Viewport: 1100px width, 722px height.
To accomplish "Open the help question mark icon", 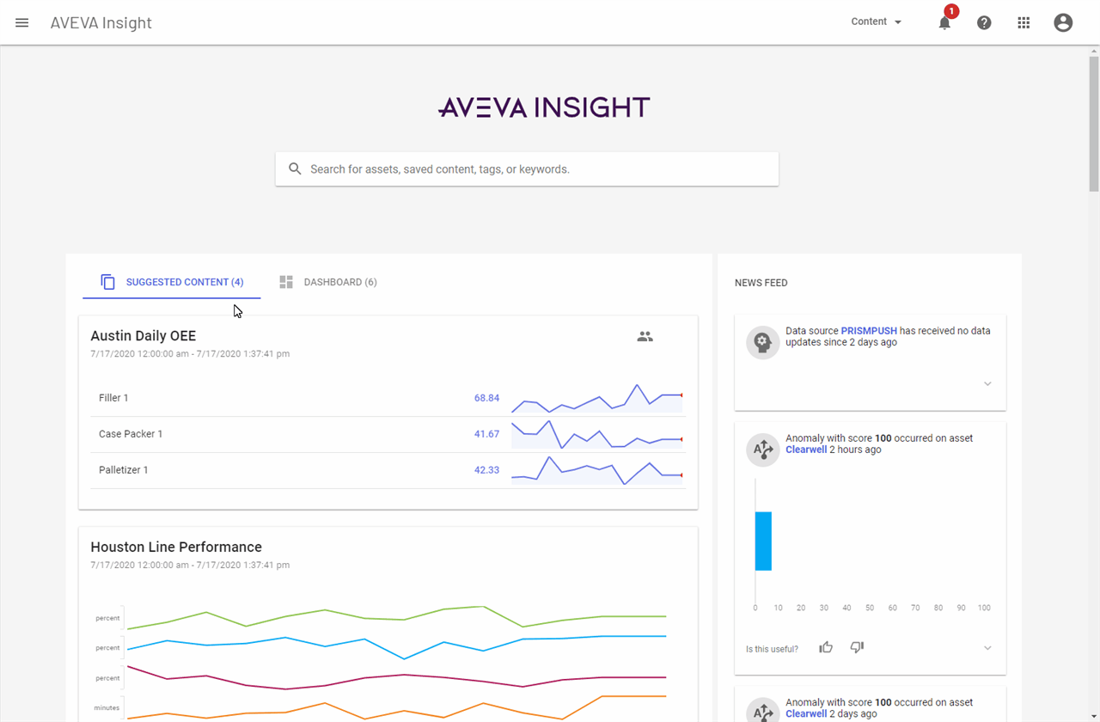I will coord(984,23).
